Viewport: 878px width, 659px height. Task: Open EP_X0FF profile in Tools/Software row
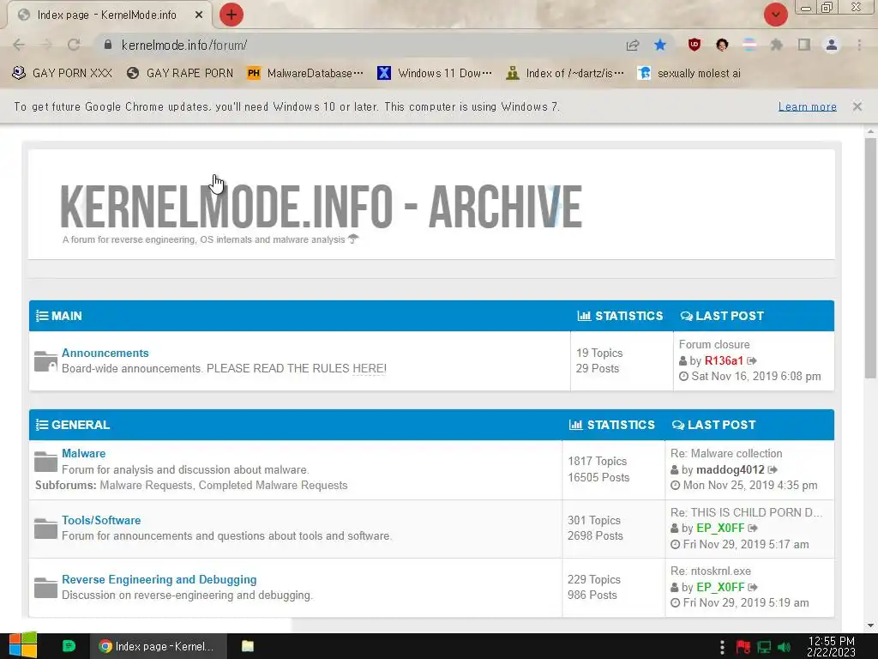coord(720,529)
